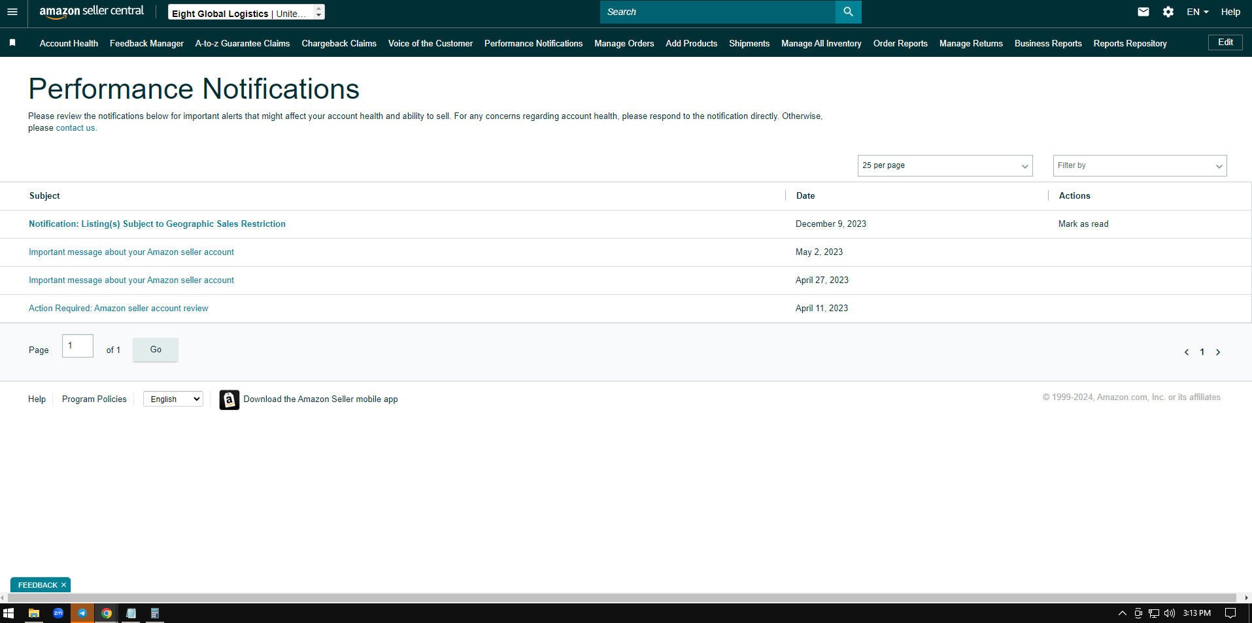Click the taskbar clock showing 3:13 PM

coord(1197,613)
